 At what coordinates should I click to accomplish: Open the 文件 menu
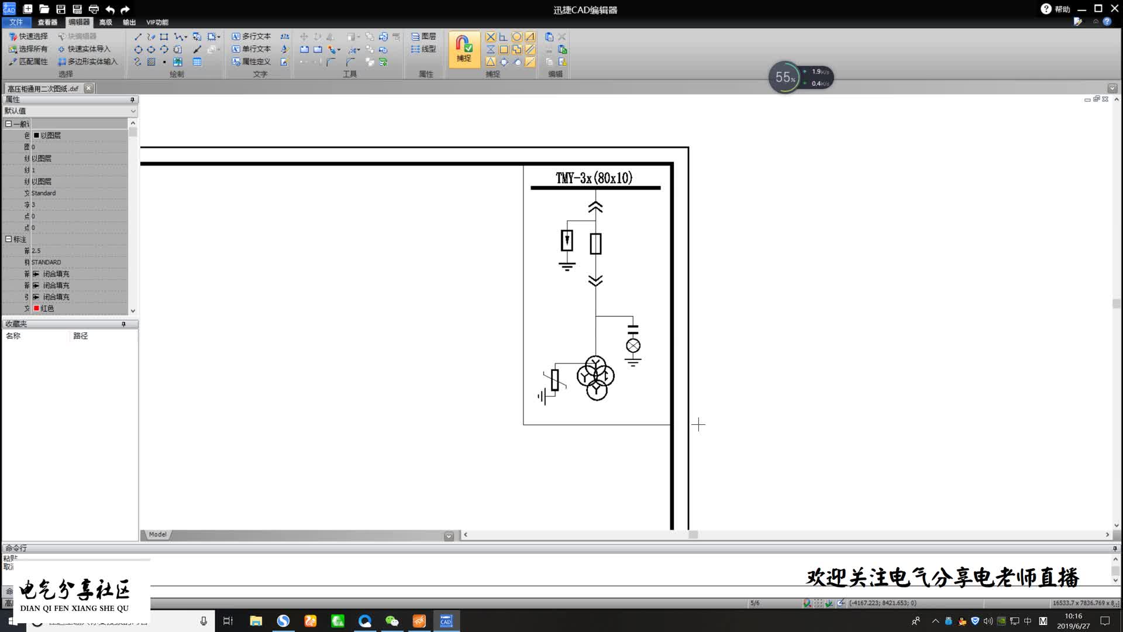tap(16, 22)
